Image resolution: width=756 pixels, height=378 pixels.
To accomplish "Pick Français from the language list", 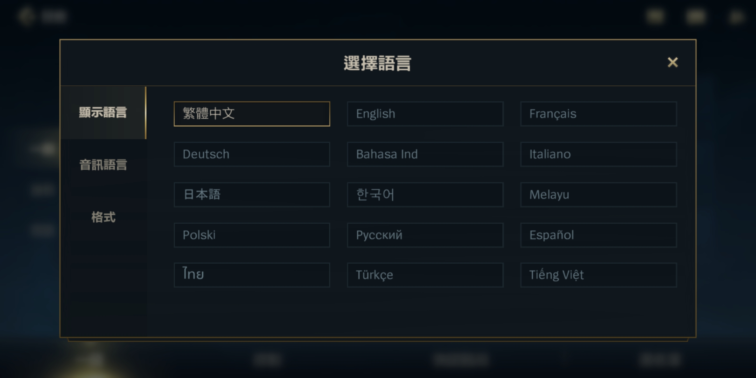I will click(598, 114).
